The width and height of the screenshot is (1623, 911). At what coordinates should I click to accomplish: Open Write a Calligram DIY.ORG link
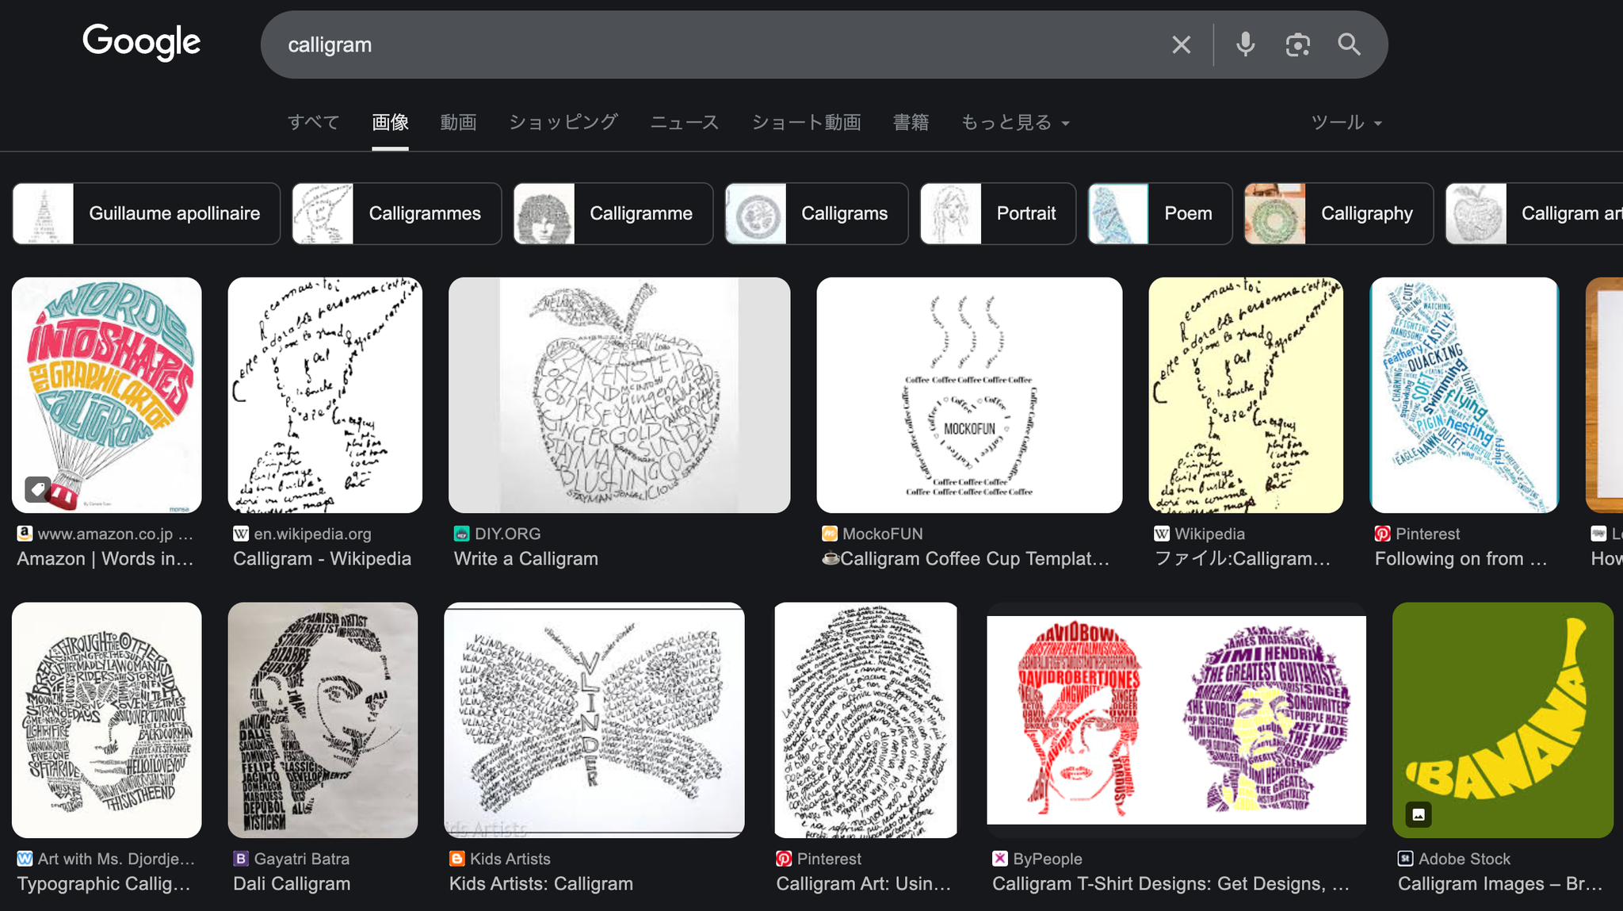point(525,558)
